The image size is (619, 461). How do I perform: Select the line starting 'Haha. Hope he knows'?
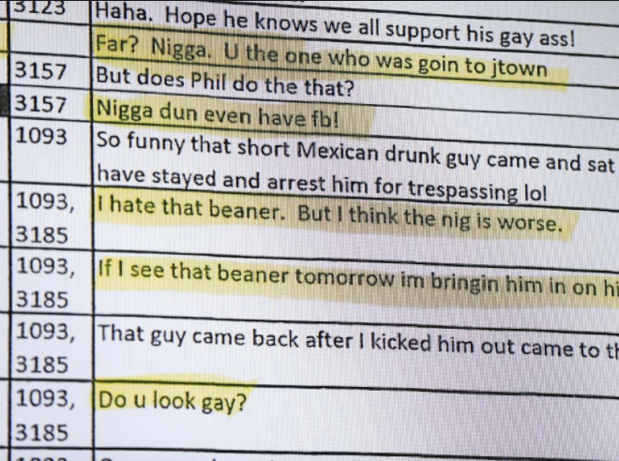click(x=335, y=25)
